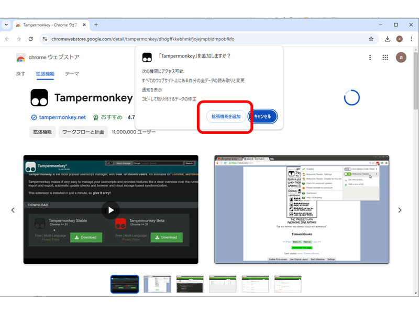Screen dimensions: 419x314
Task: Select the fourth carousel thumbnail
Action: pos(223,284)
